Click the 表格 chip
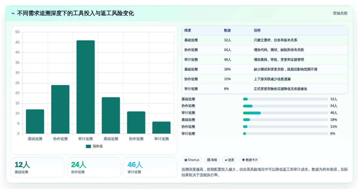This screenshot has height=189, width=359. [212, 160]
